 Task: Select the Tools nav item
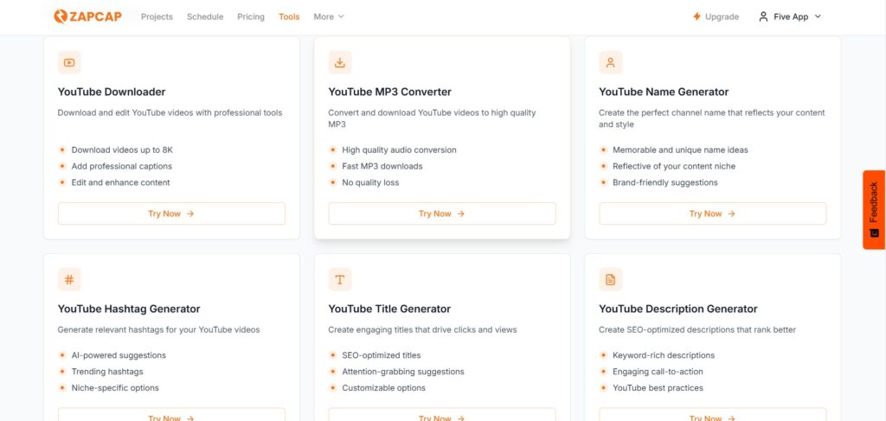point(289,17)
